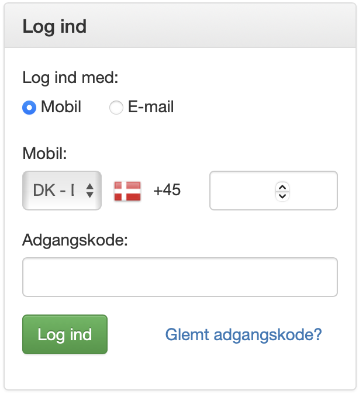Click the "DK - I" text in country selector
Screen dimensions: 359x394
(54, 191)
